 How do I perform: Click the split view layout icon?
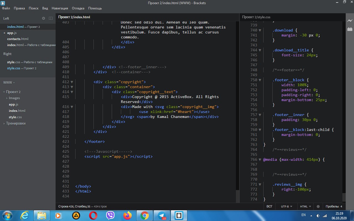51,18
